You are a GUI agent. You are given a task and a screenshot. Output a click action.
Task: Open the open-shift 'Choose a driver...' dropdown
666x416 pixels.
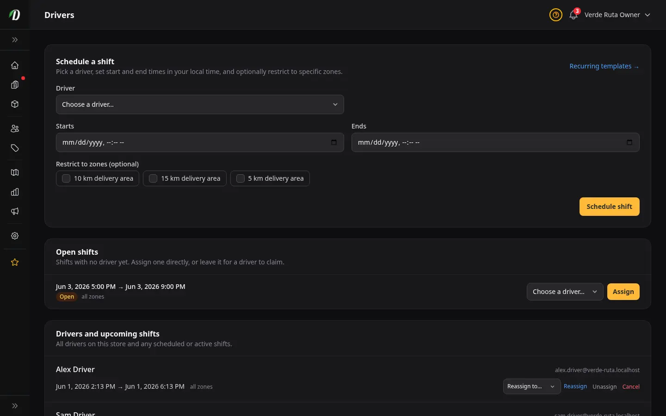(565, 292)
